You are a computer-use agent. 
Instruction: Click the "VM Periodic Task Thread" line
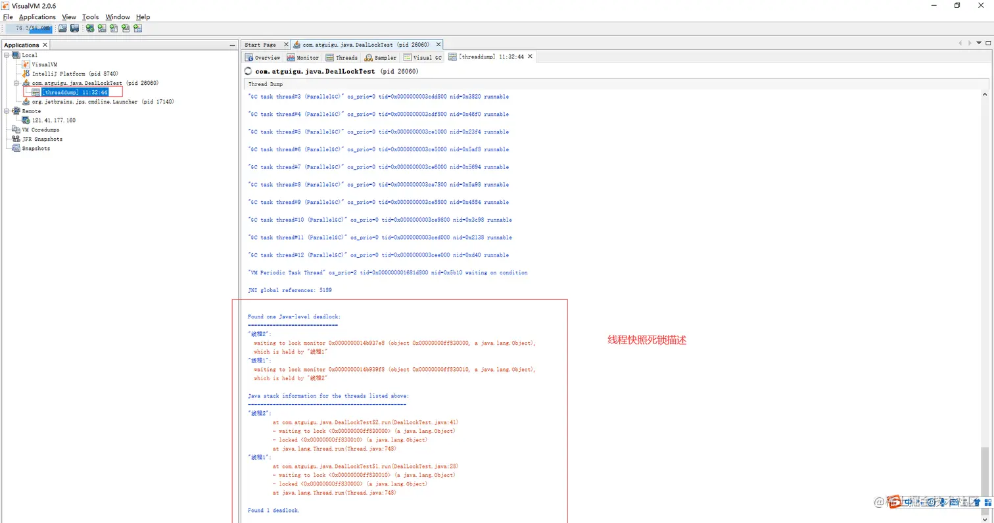(x=387, y=272)
